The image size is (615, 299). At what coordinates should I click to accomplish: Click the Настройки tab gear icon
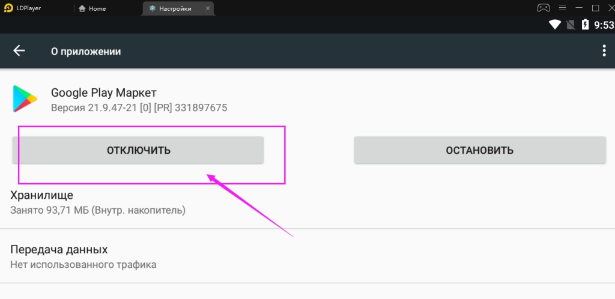(153, 8)
